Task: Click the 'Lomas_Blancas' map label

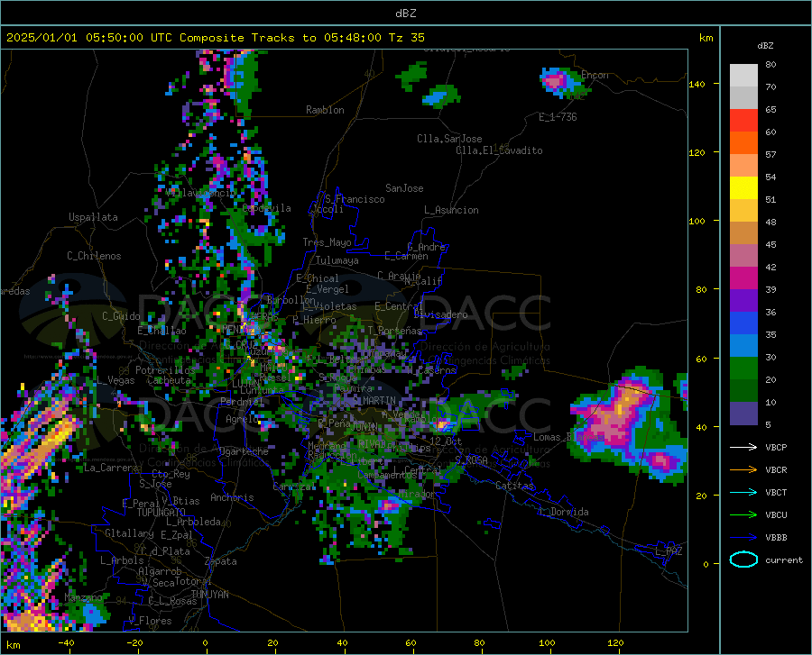Action: pyautogui.click(x=568, y=437)
